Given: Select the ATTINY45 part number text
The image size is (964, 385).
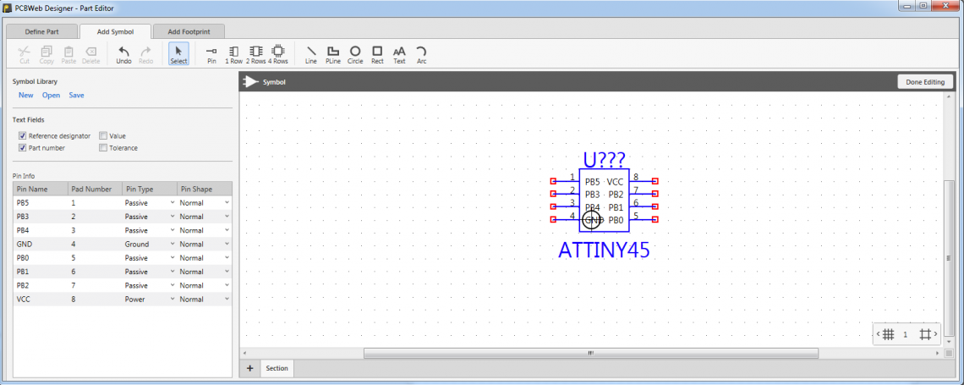Looking at the screenshot, I should coord(604,250).
